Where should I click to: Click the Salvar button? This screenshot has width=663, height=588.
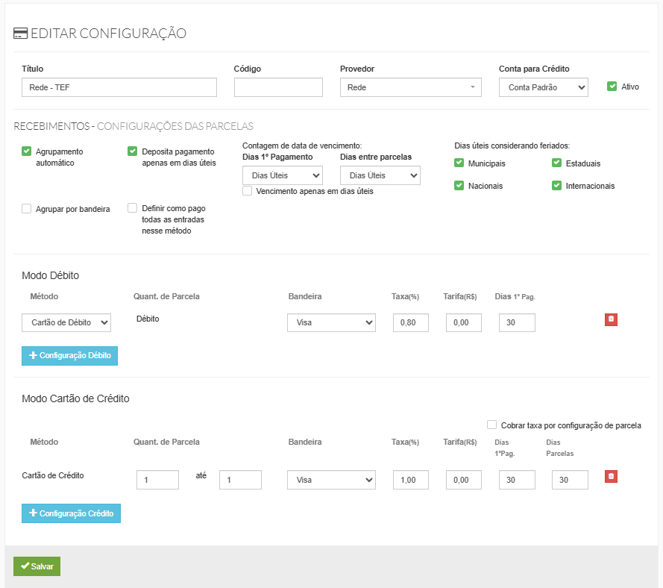click(37, 566)
